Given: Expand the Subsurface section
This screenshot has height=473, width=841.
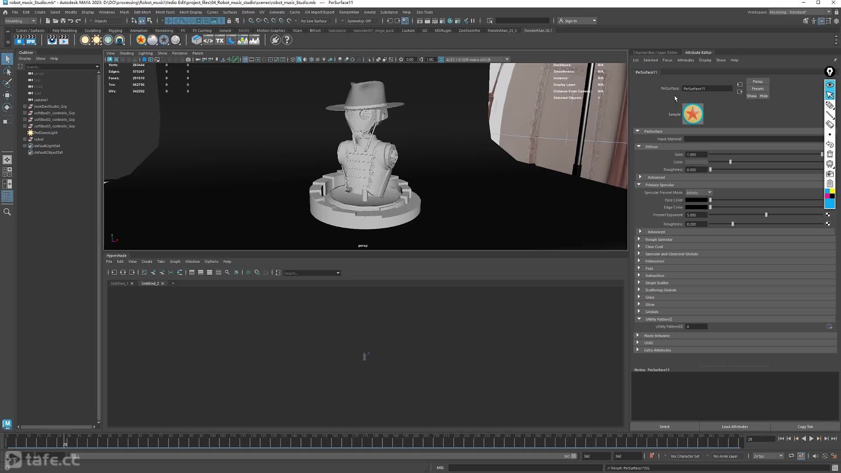Looking at the screenshot, I should click(x=639, y=275).
